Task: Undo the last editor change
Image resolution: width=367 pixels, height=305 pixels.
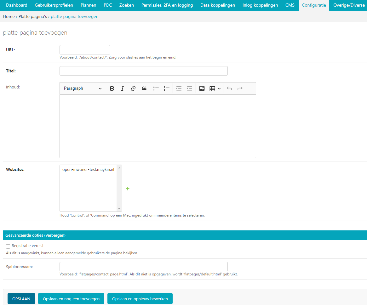Action: (x=229, y=89)
